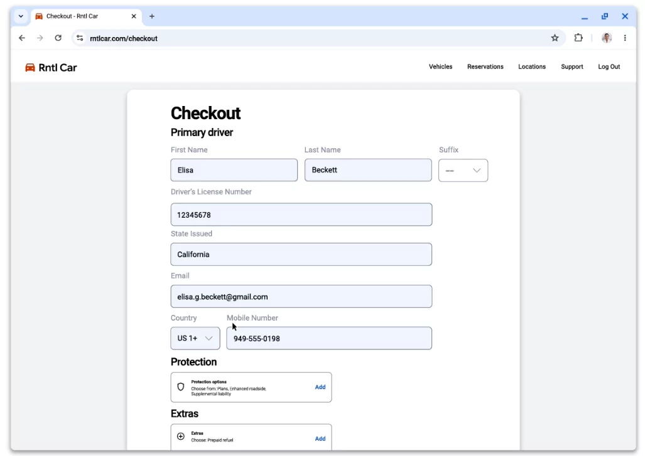
Task: Expand the Suffix dropdown
Action: click(x=463, y=171)
